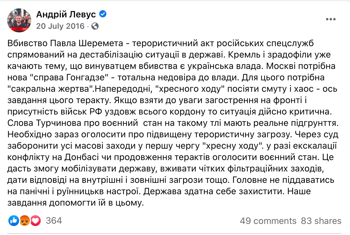Click the post body text paragraph
The width and height of the screenshot is (350, 235).
pyautogui.click(x=173, y=123)
